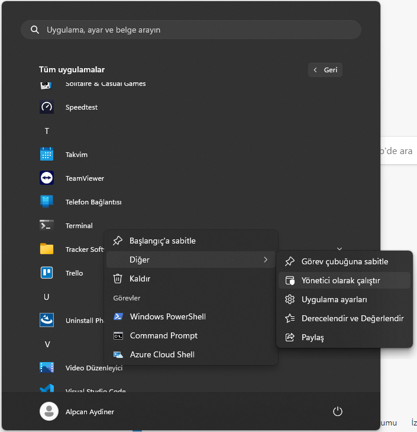Launch the Windows PowerShell task
The image size is (417, 432).
[x=191, y=316]
